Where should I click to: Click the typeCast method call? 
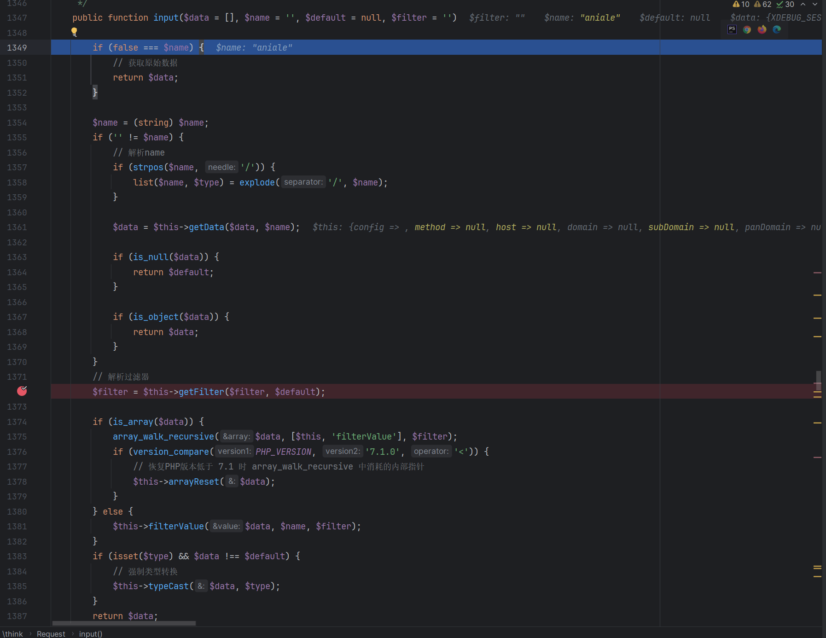coord(169,586)
